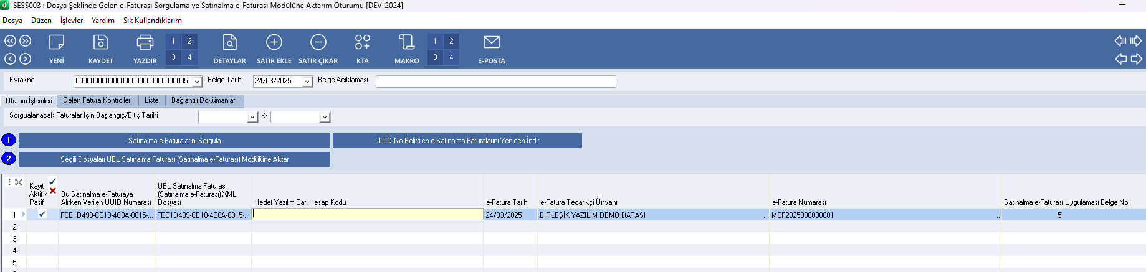Image resolution: width=1146 pixels, height=272 pixels.
Task: Click the left arrow with bars icon
Action: tap(1120, 41)
